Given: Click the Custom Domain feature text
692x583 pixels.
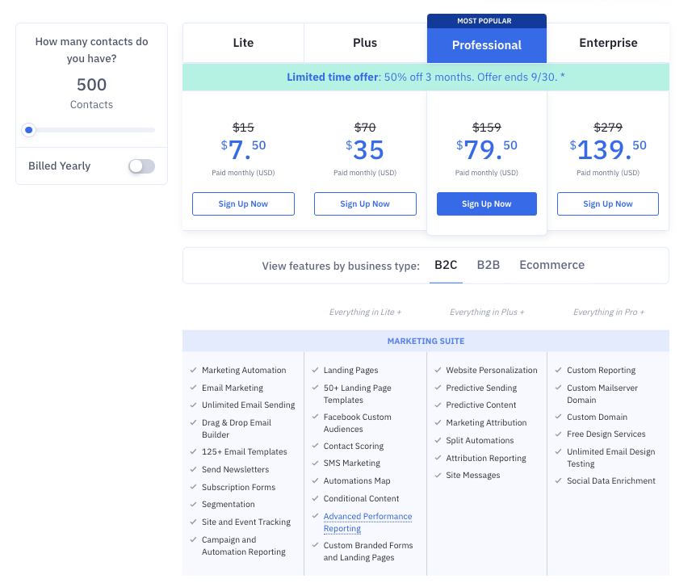Looking at the screenshot, I should (597, 417).
